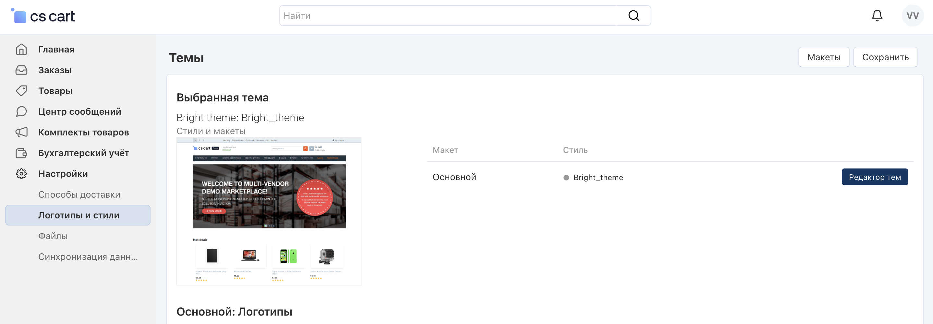Click the CS-Cart logo
This screenshot has height=324, width=933.
(43, 16)
